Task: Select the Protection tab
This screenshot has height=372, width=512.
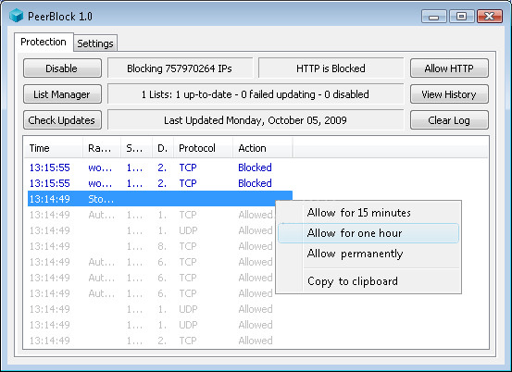Action: (44, 42)
